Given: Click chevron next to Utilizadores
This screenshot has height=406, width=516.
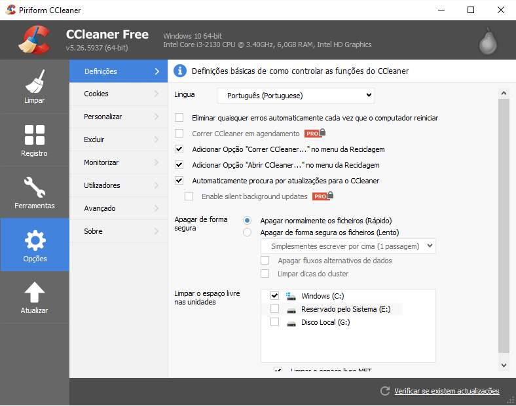Looking at the screenshot, I should pos(157,185).
